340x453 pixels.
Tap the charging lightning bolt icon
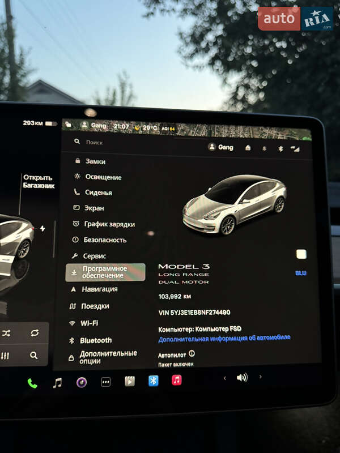tap(42, 229)
